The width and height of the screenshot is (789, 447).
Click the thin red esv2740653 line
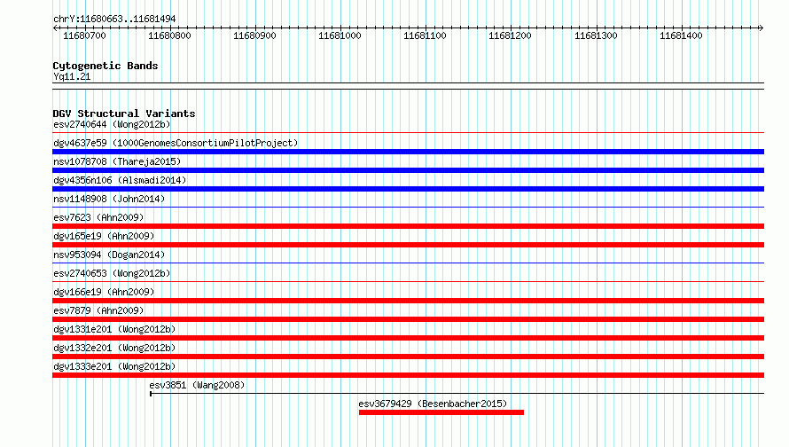coord(408,281)
